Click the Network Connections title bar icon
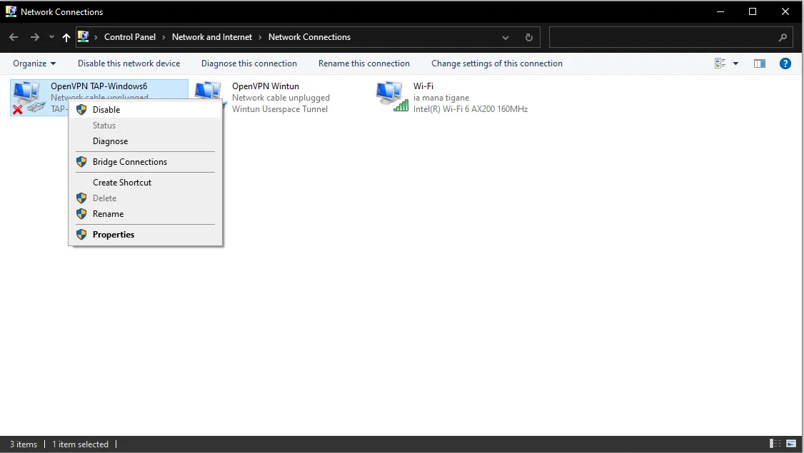This screenshot has width=804, height=453. click(11, 11)
